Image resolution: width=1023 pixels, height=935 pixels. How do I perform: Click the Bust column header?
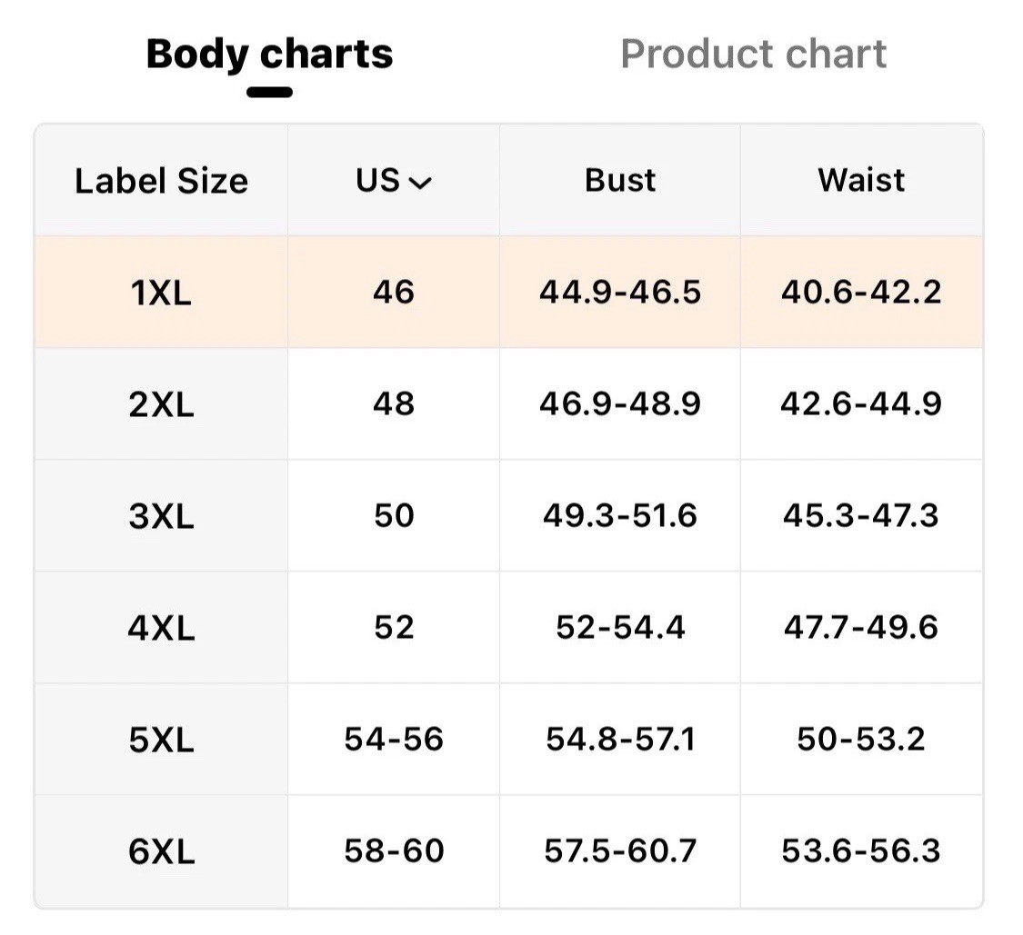(x=619, y=181)
